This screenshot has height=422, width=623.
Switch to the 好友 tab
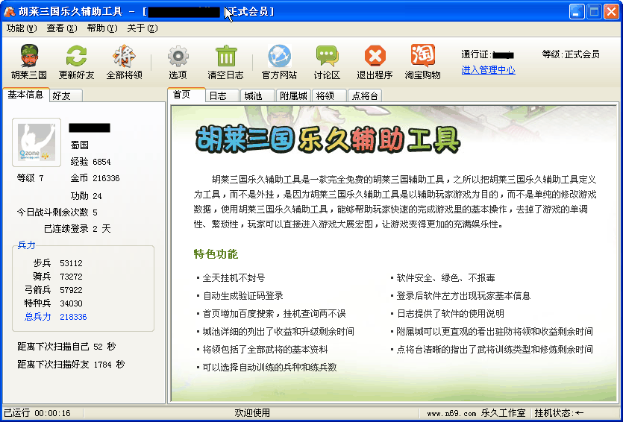[x=66, y=95]
